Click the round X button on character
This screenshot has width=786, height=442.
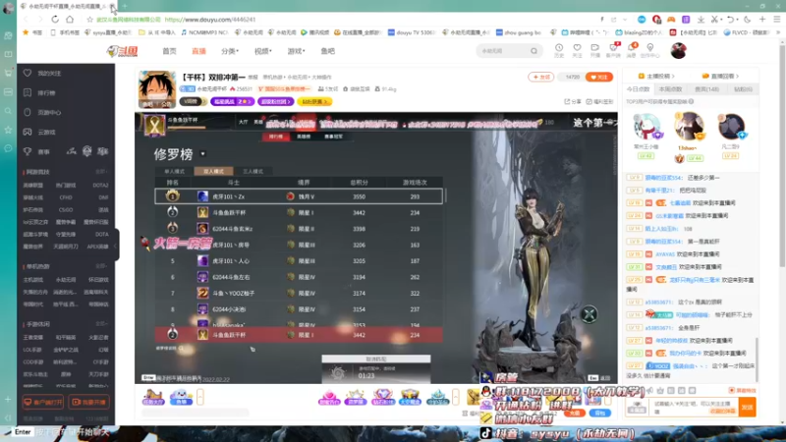pos(589,314)
